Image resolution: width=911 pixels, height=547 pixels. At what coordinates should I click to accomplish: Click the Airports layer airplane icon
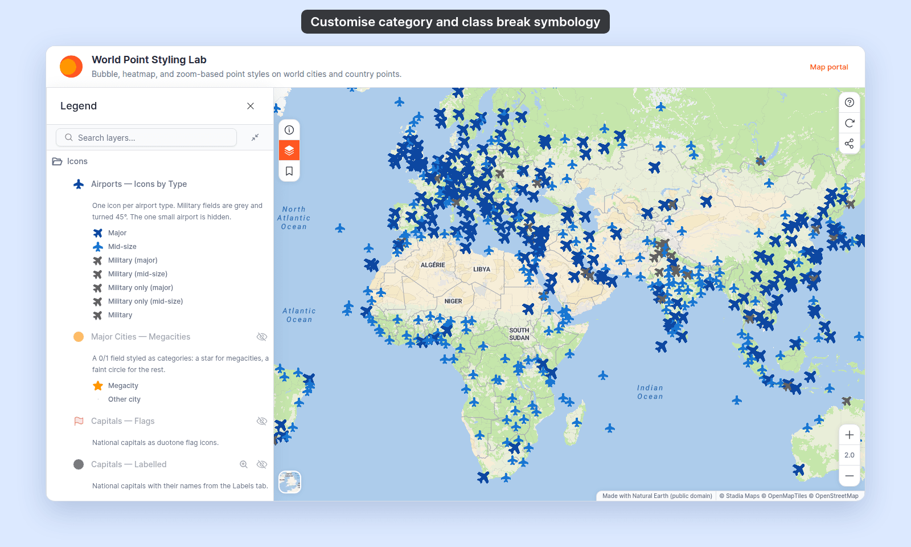click(79, 184)
